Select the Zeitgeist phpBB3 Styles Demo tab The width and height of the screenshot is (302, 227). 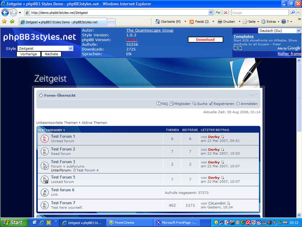63,22
